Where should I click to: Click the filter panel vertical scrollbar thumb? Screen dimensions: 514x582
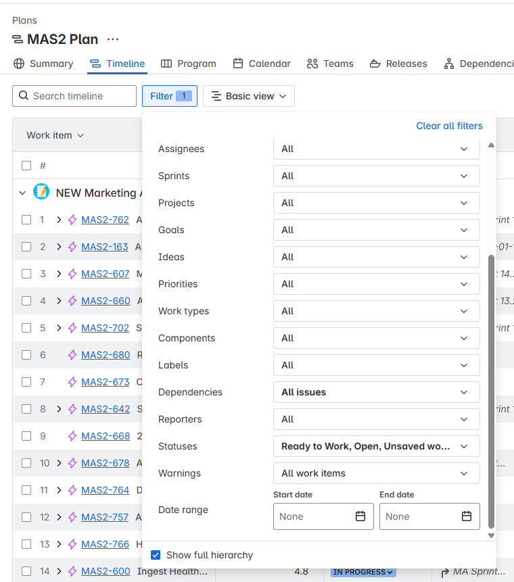tap(492, 391)
